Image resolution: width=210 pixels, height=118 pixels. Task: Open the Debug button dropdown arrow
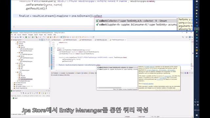pyautogui.click(x=31, y=37)
